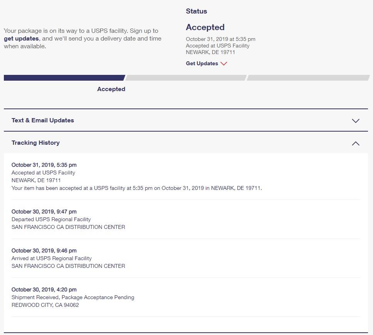The width and height of the screenshot is (373, 335).
Task: Click the red Get Updates chevron icon
Action: [223, 63]
